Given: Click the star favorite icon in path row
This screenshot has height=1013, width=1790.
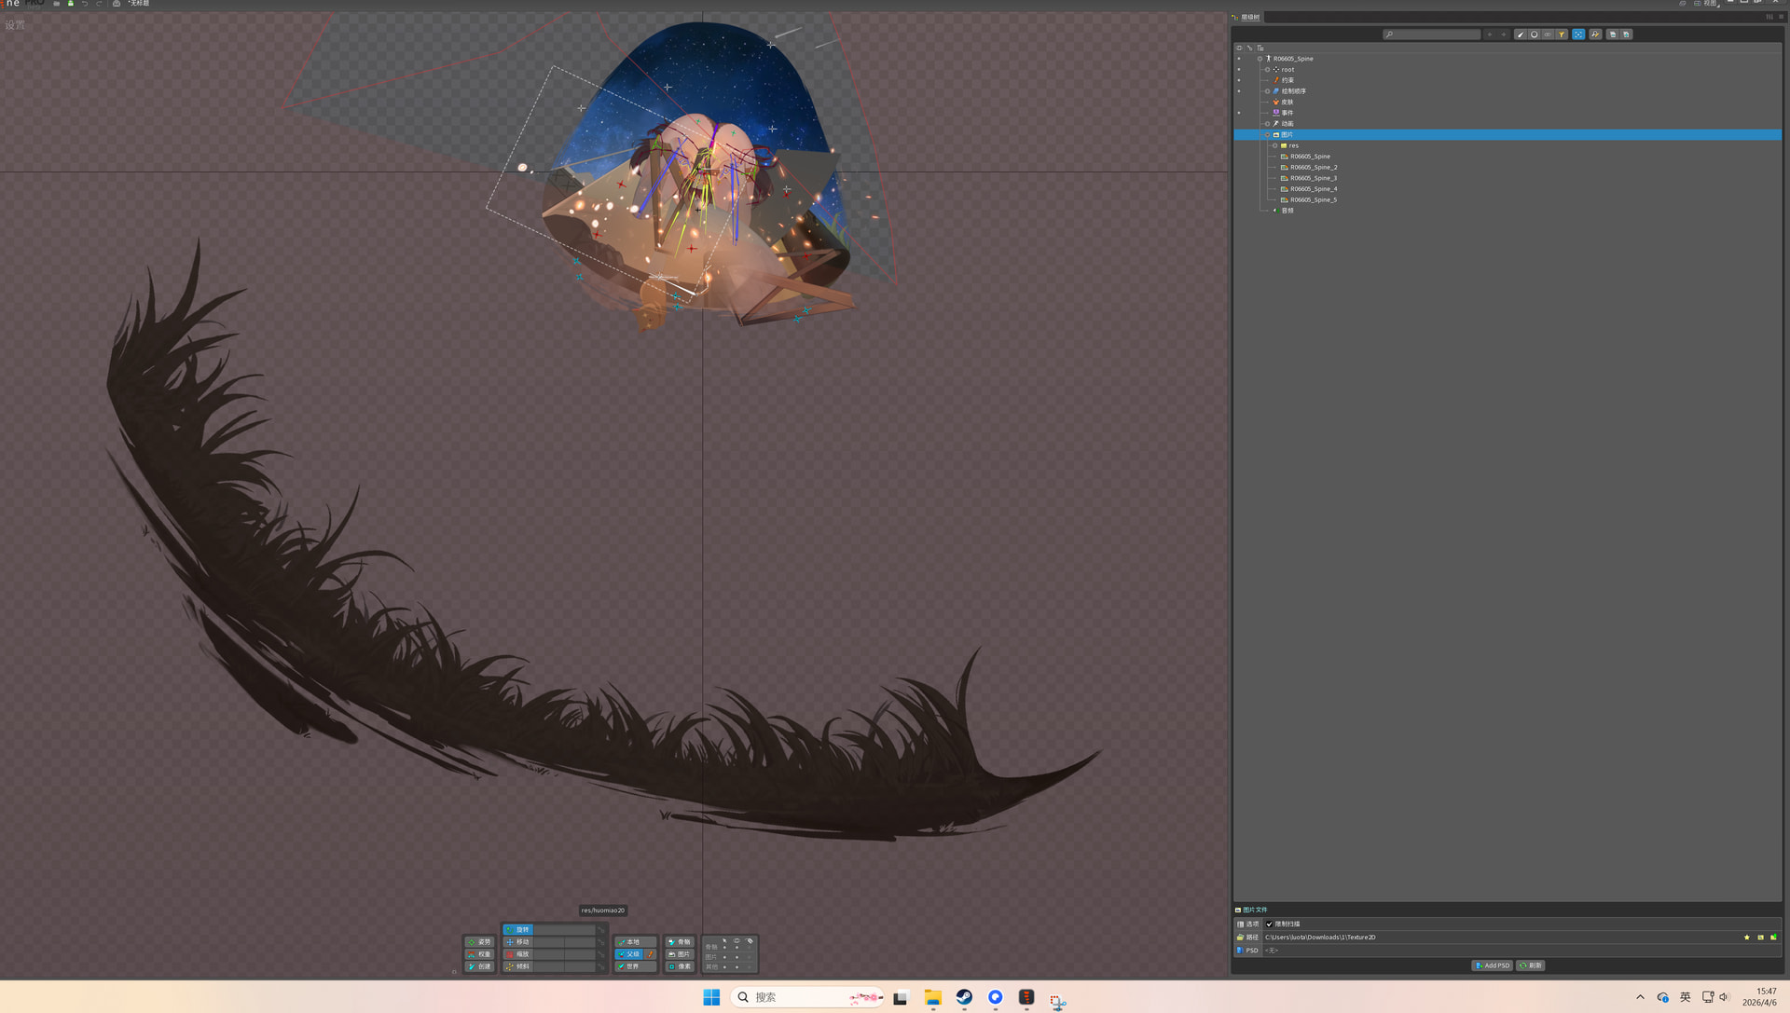Looking at the screenshot, I should tap(1746, 938).
